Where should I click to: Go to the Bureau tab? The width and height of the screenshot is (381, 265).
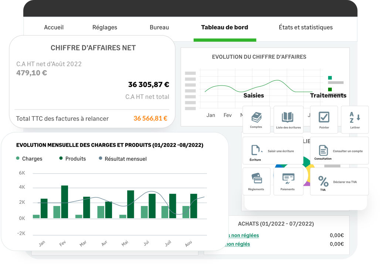159,27
